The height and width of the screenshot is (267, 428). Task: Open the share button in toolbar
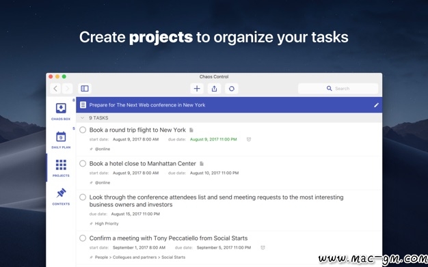pyautogui.click(x=214, y=88)
